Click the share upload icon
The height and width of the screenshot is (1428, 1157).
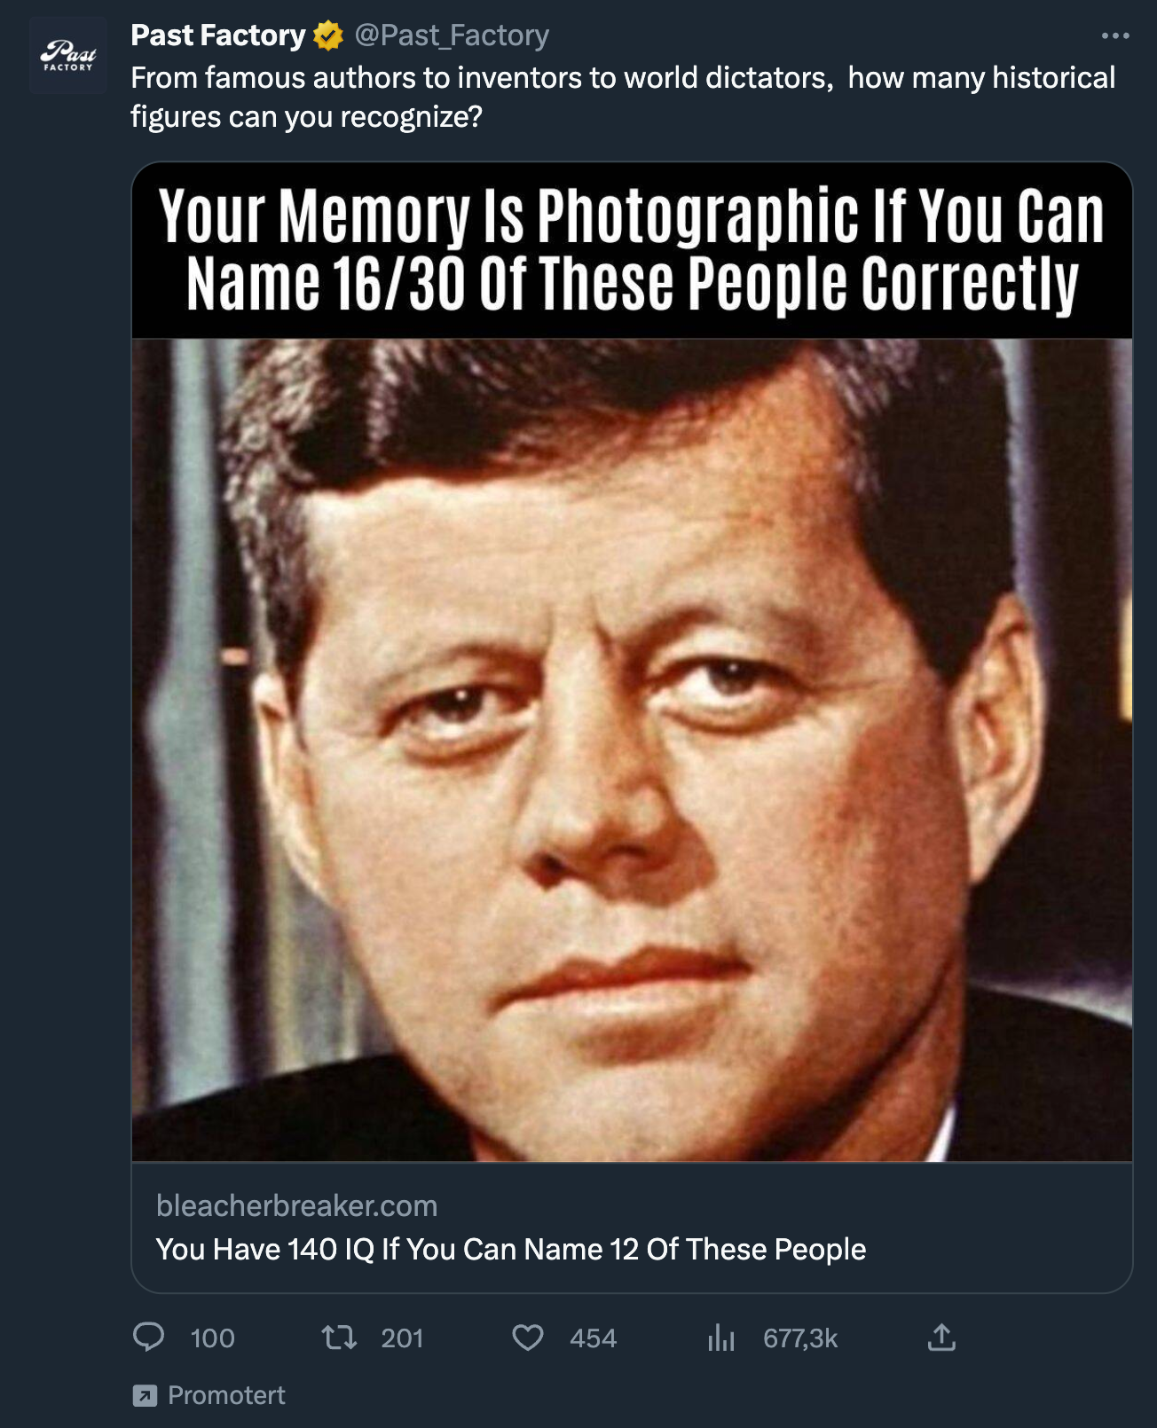(941, 1337)
